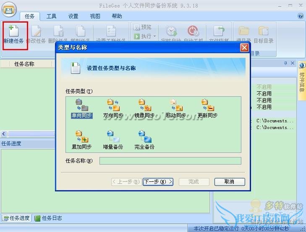Image resolution: width=306 pixels, height=232 pixels.
Task: Select Two-way Sync (双向同步) task type
Action: coord(113,108)
